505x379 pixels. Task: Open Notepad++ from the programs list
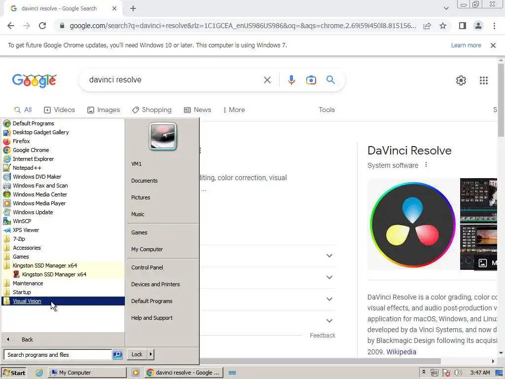(27, 168)
